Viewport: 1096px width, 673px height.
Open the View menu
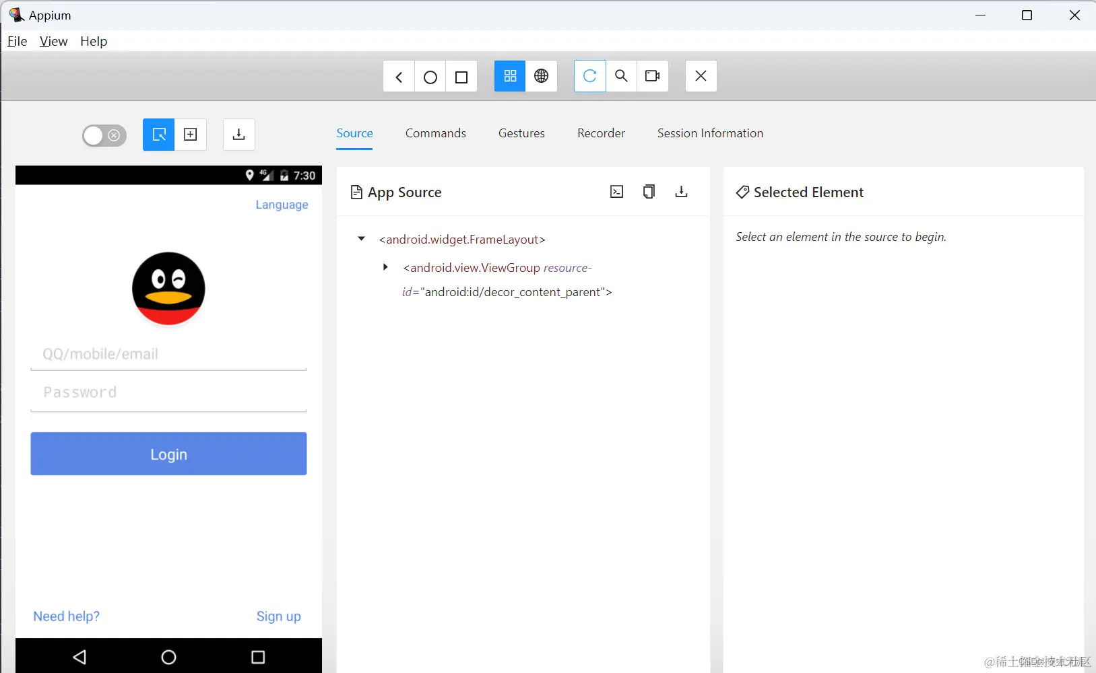click(x=53, y=41)
